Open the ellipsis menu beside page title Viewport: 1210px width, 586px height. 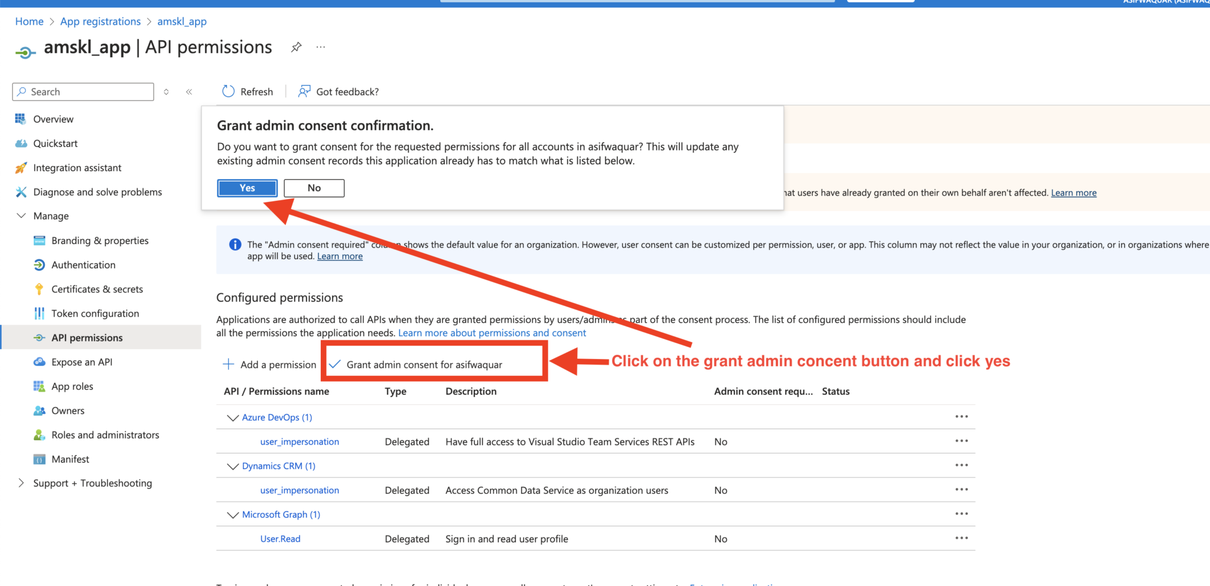(320, 47)
